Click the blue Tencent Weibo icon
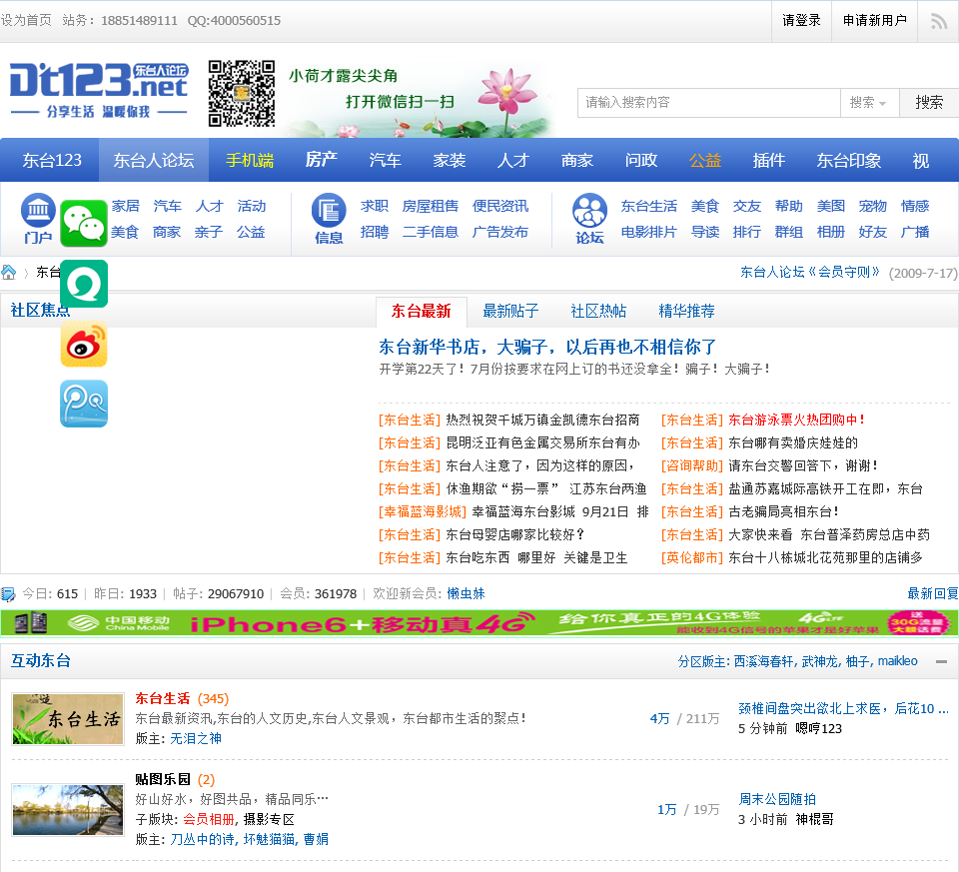This screenshot has height=872, width=959. (x=84, y=404)
